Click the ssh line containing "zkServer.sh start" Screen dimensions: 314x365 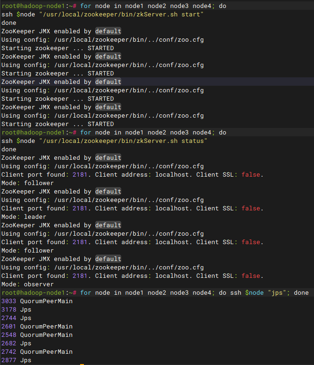103,15
